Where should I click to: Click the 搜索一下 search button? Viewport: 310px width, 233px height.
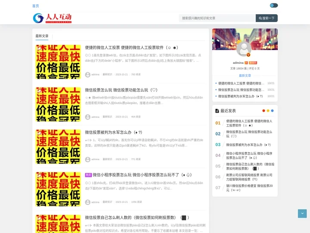(267, 18)
